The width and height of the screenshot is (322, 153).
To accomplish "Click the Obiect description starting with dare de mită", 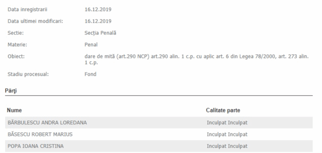I will point(197,59).
